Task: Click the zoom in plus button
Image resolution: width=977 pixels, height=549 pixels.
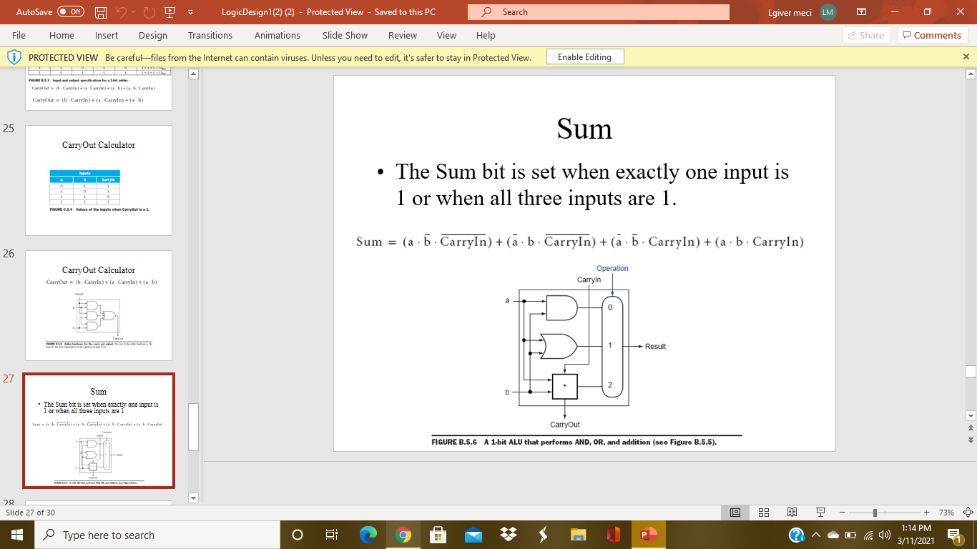Action: click(926, 513)
